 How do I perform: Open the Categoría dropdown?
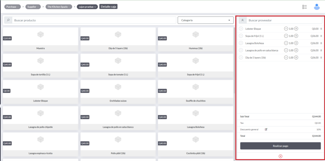pyautogui.click(x=205, y=20)
